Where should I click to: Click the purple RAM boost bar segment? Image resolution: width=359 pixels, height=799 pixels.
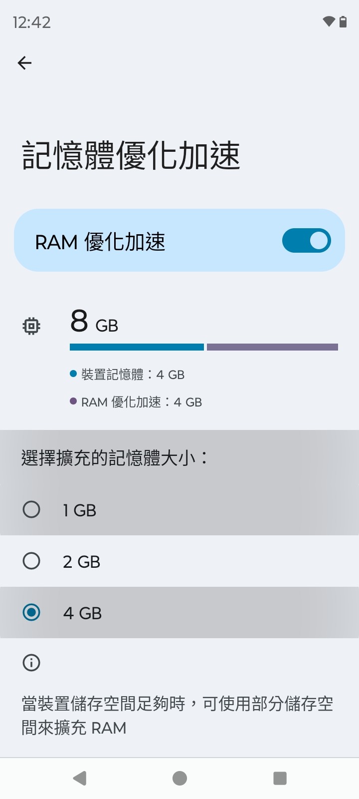click(272, 347)
